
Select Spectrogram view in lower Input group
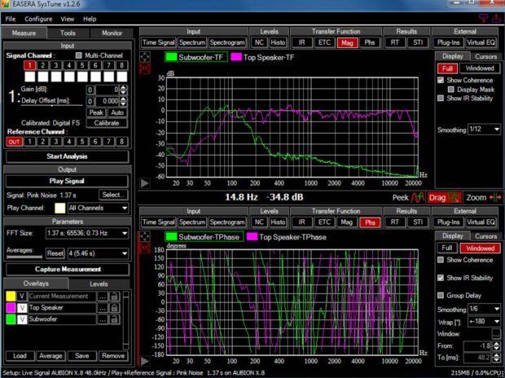coord(227,222)
